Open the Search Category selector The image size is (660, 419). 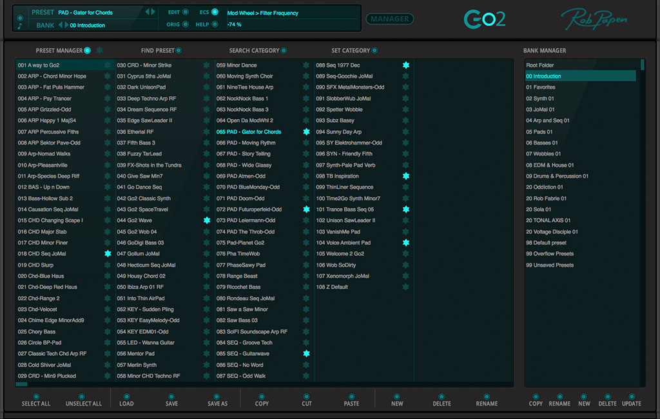284,50
